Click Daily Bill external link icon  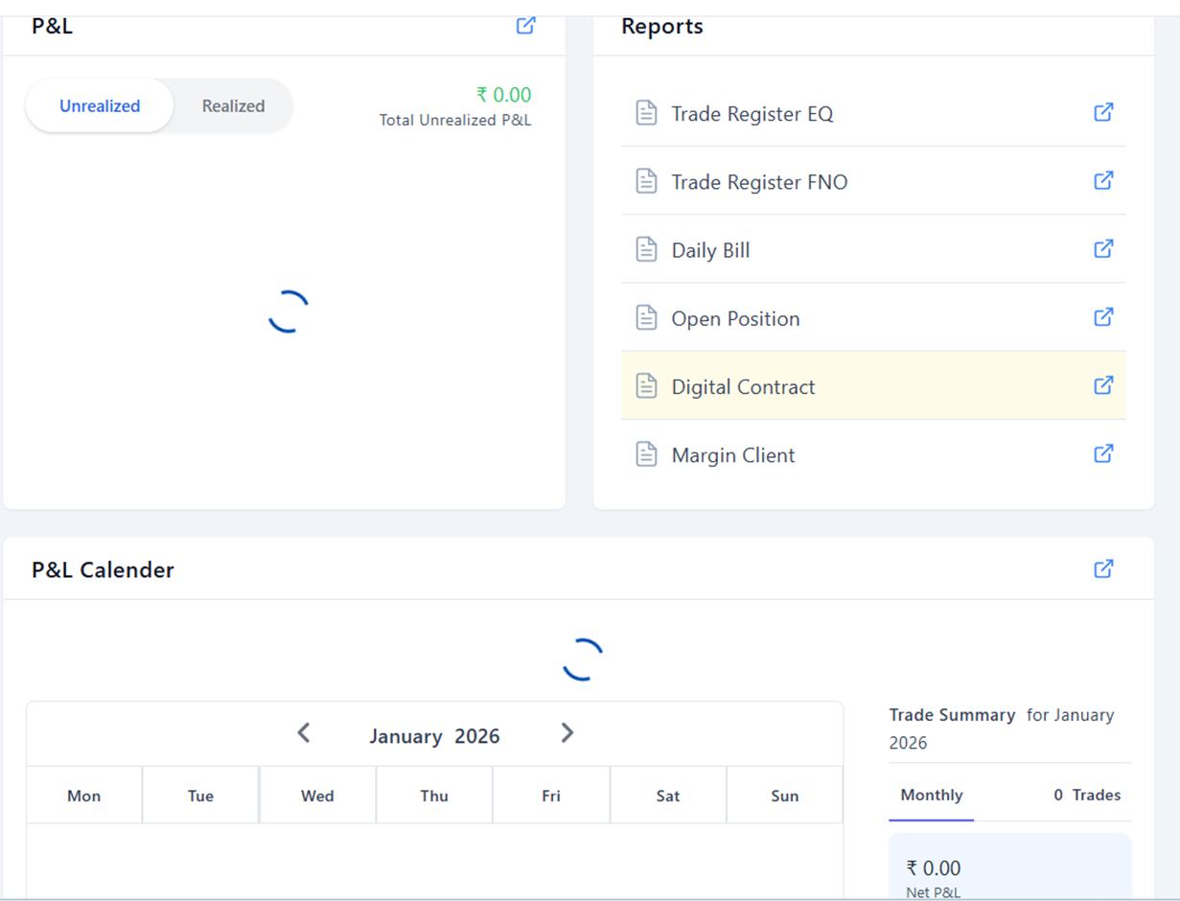(1103, 249)
